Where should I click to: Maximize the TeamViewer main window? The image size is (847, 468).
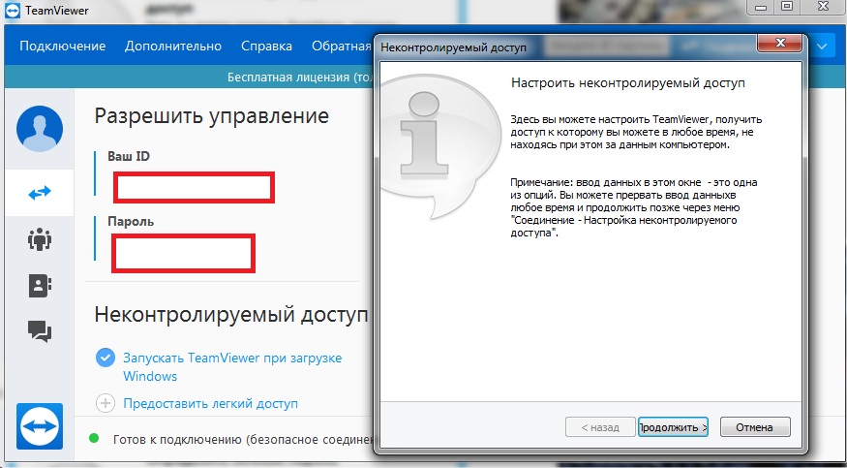pyautogui.click(x=788, y=6)
